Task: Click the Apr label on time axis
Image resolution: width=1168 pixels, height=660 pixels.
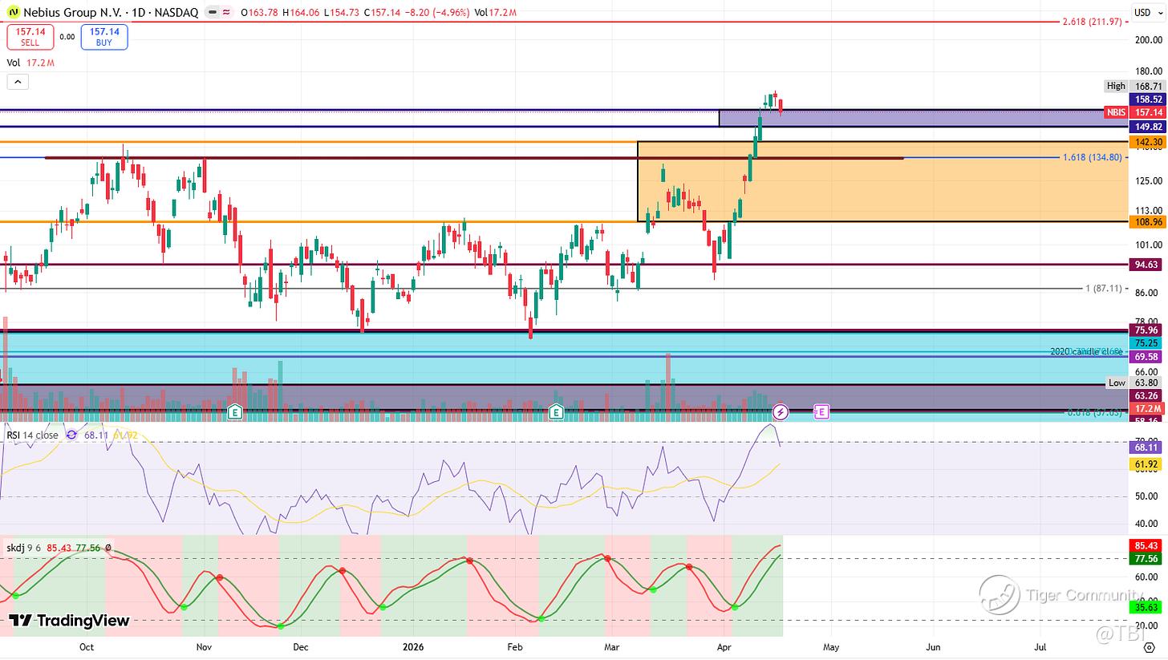Action: click(724, 646)
